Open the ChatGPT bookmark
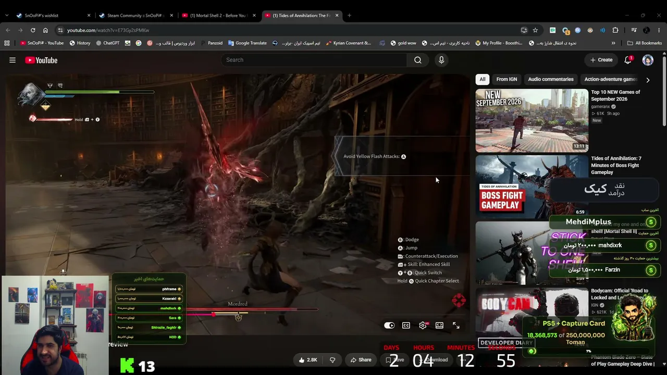 tap(107, 43)
